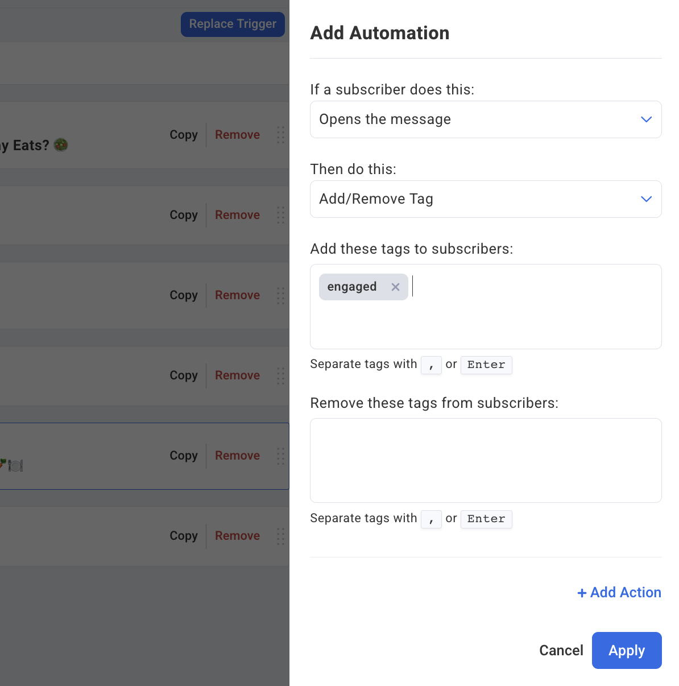Screen dimensions: 679x686
Task: Click the salad emoji next to 'Eats?'
Action: pos(61,145)
